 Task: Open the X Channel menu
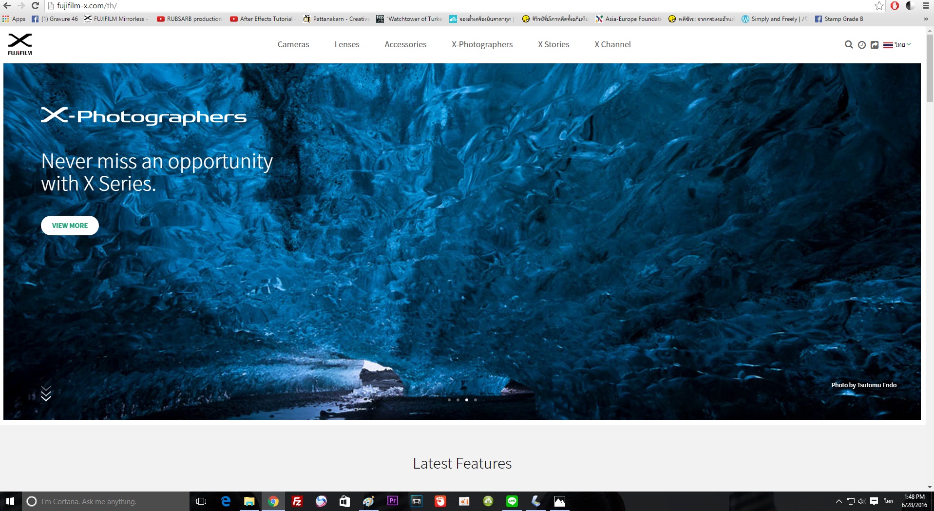pyautogui.click(x=612, y=44)
